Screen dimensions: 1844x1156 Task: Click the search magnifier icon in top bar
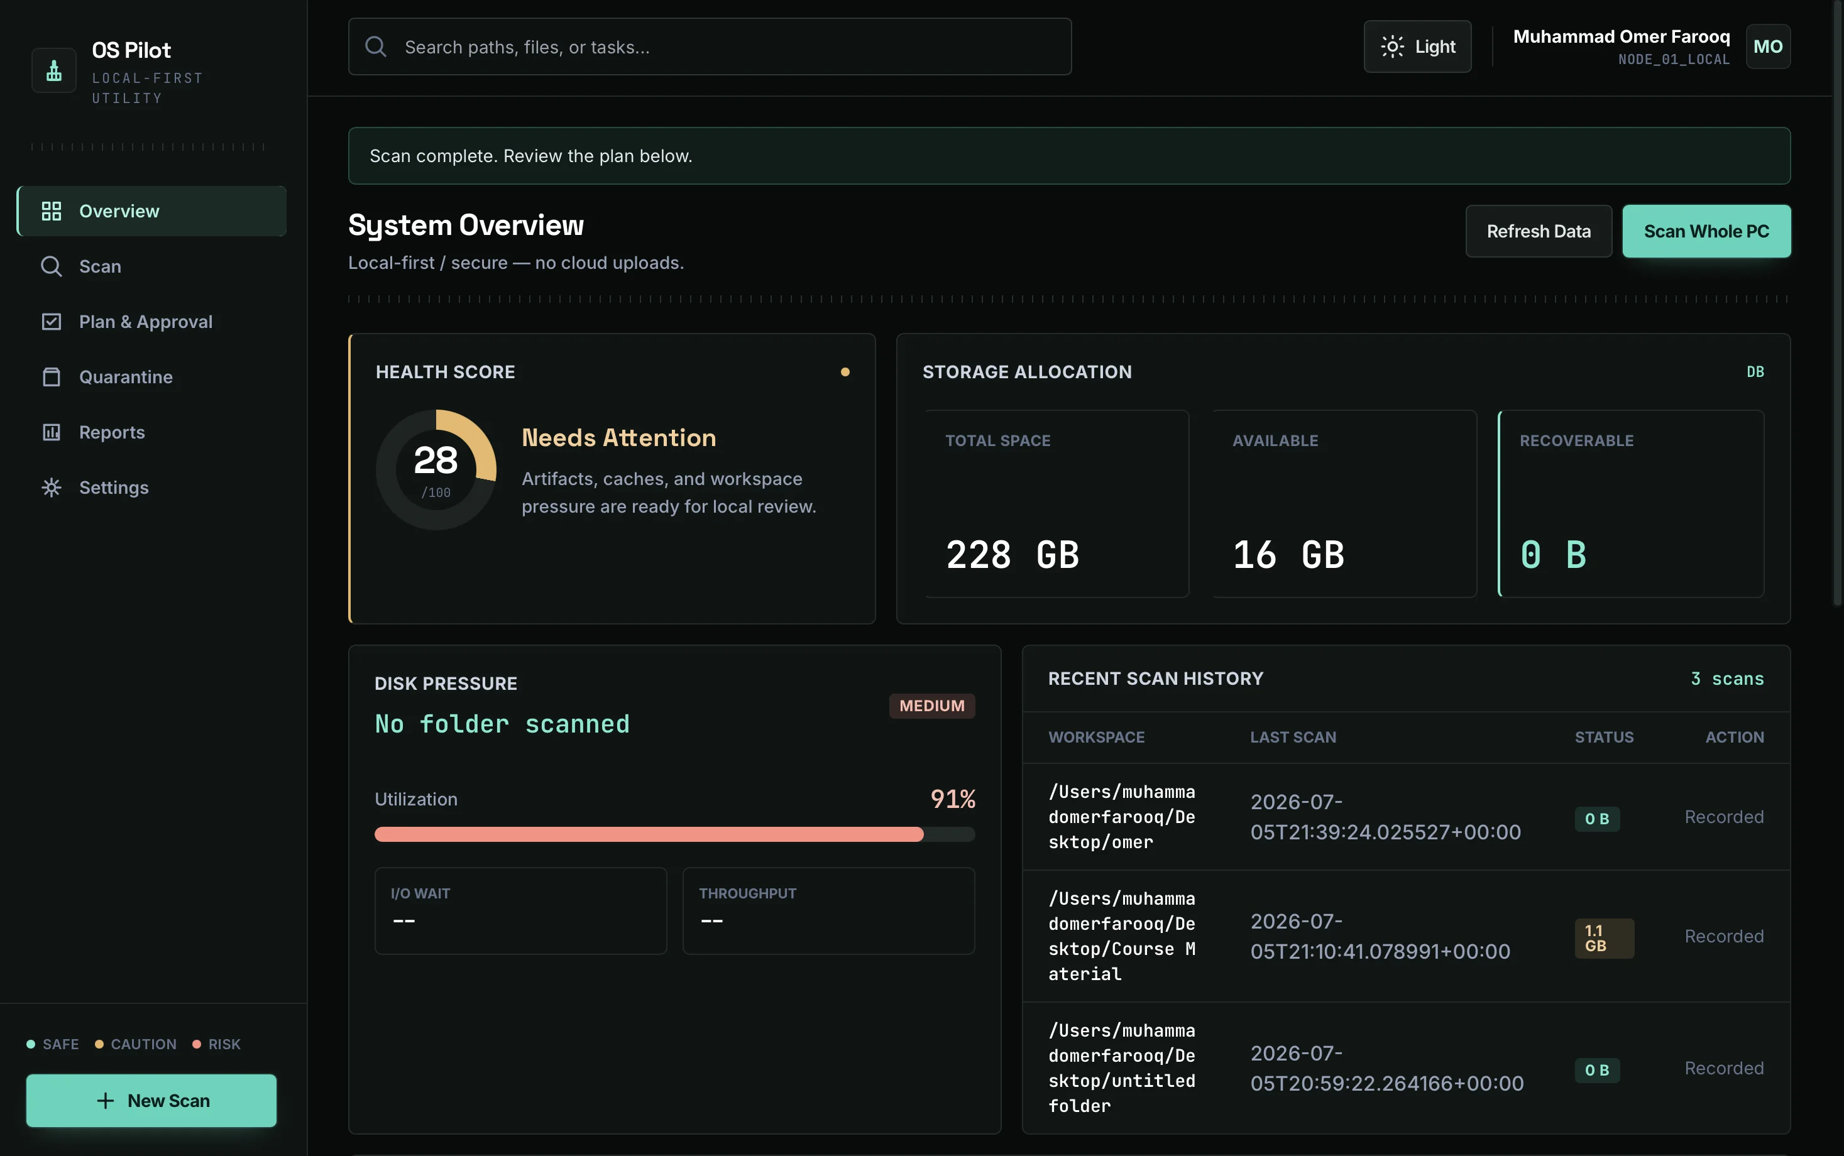(376, 46)
